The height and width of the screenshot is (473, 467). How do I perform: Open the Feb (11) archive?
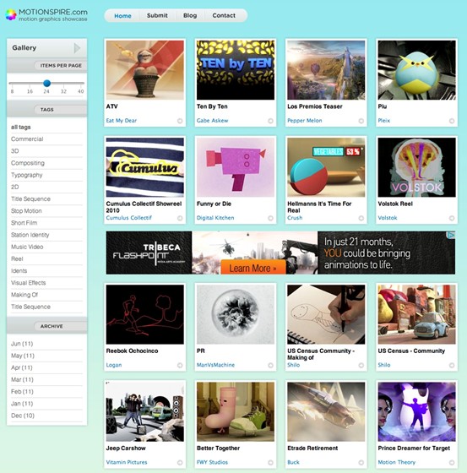tap(22, 392)
